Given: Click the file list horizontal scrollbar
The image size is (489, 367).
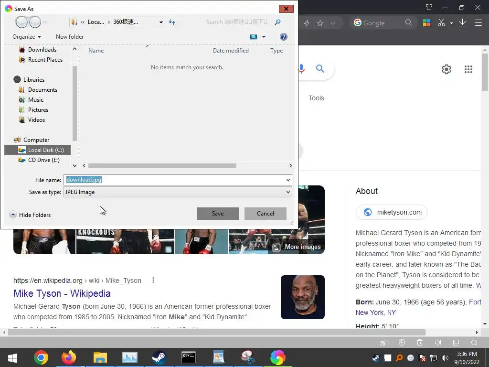Looking at the screenshot, I should coord(162,166).
